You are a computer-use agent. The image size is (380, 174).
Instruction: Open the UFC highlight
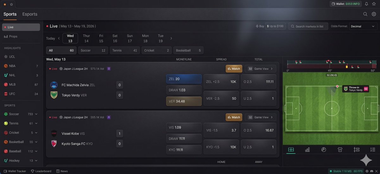21,94
